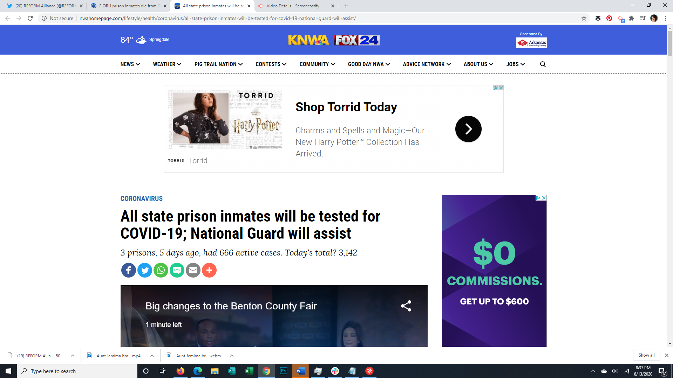Expand the NEWS dropdown menu

(x=130, y=64)
